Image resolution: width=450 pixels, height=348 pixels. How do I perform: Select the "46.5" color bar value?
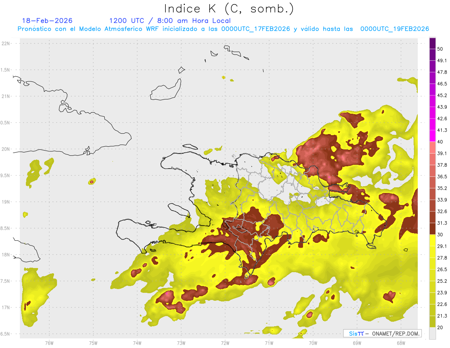click(442, 84)
